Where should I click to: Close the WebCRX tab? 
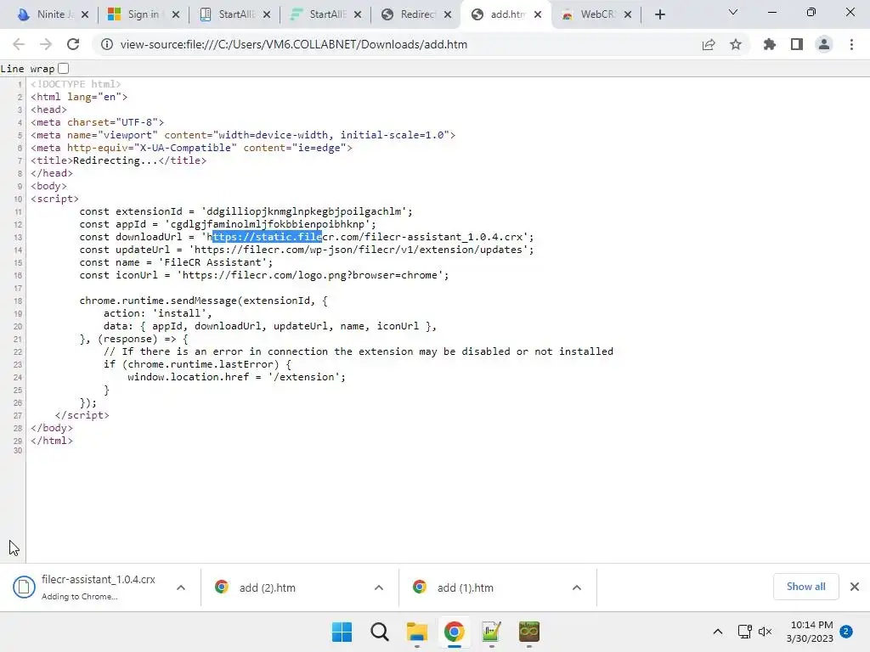pyautogui.click(x=628, y=14)
